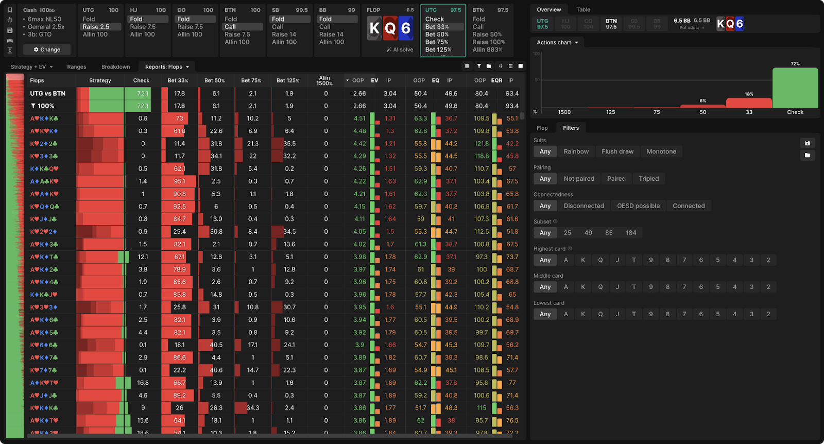Select OESD possible connectedness filter
Image resolution: width=824 pixels, height=444 pixels.
click(x=638, y=206)
